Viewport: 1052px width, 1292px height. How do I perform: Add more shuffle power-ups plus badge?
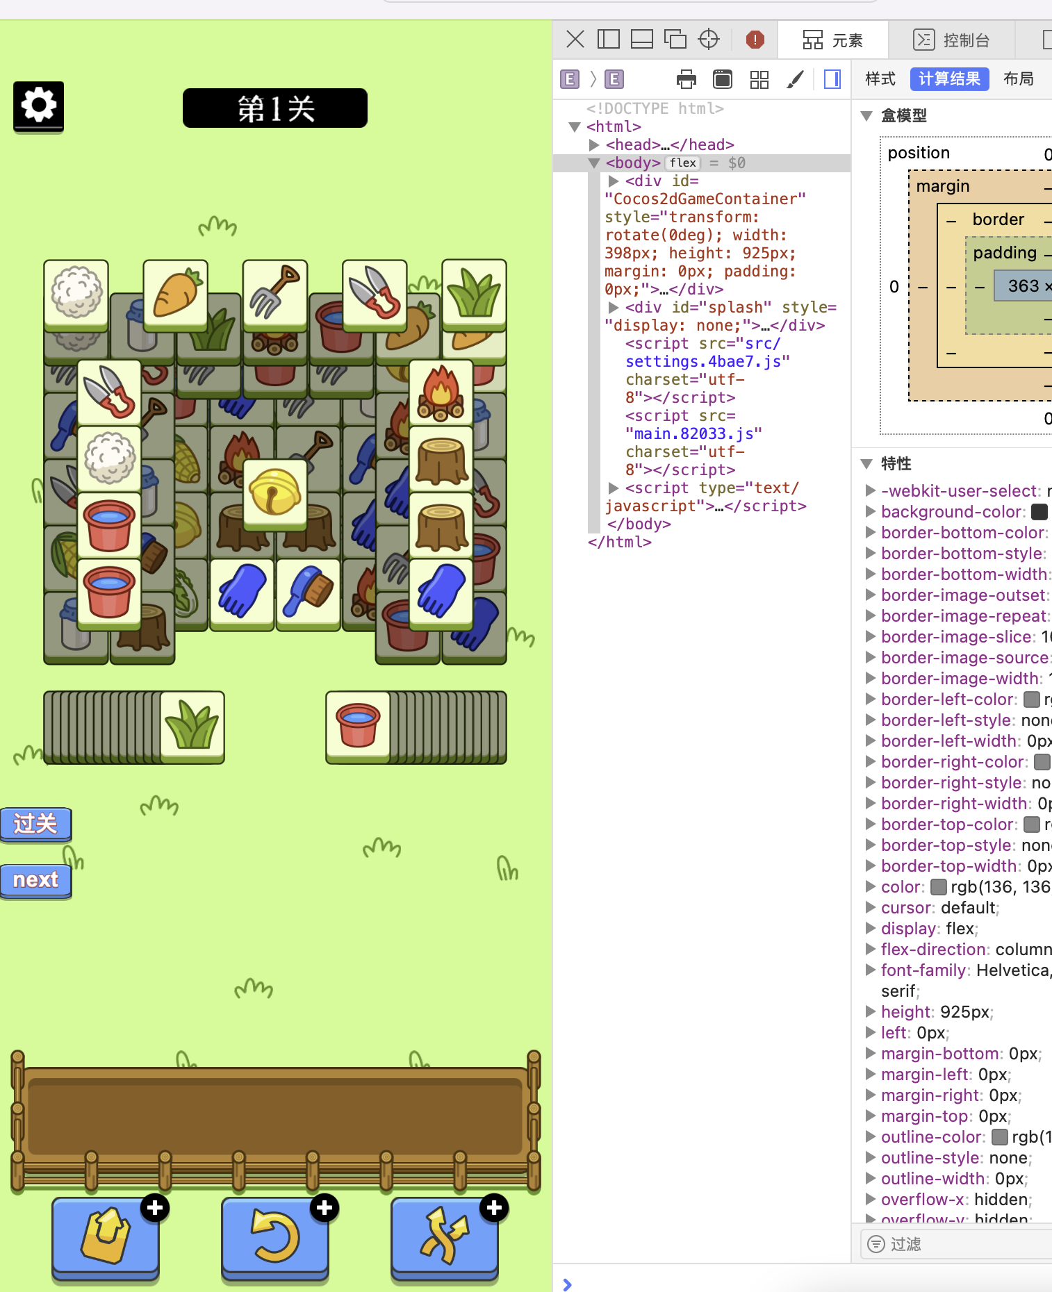tap(494, 1208)
